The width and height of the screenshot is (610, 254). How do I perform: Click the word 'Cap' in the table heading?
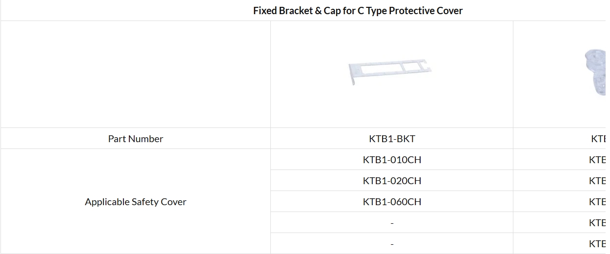(x=332, y=10)
